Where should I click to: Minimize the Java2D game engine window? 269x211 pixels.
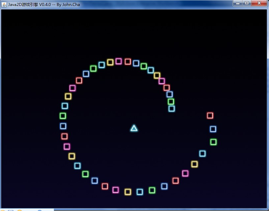click(x=237, y=3)
